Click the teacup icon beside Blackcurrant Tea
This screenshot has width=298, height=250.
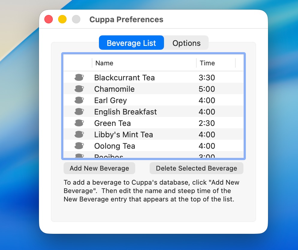click(79, 77)
